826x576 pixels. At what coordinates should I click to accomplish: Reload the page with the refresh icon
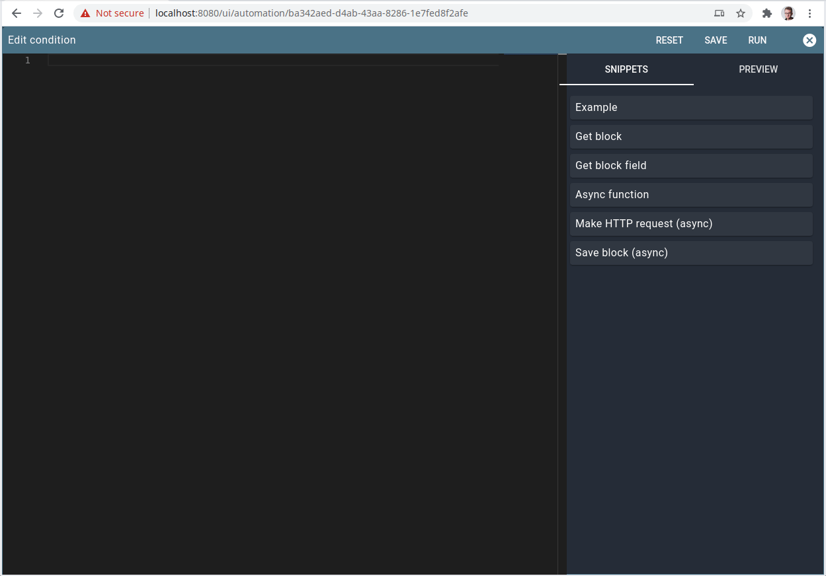[59, 13]
